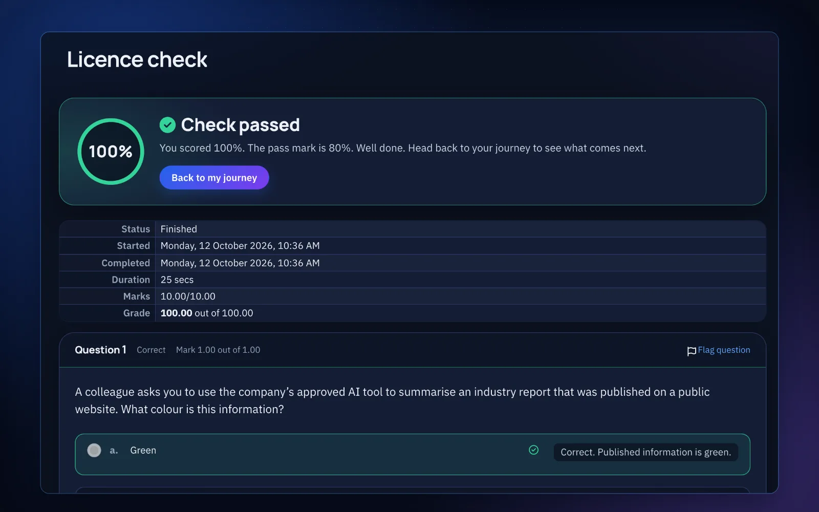Click the feedback text Correct. Published information is green.
The image size is (819, 512).
[x=645, y=453]
